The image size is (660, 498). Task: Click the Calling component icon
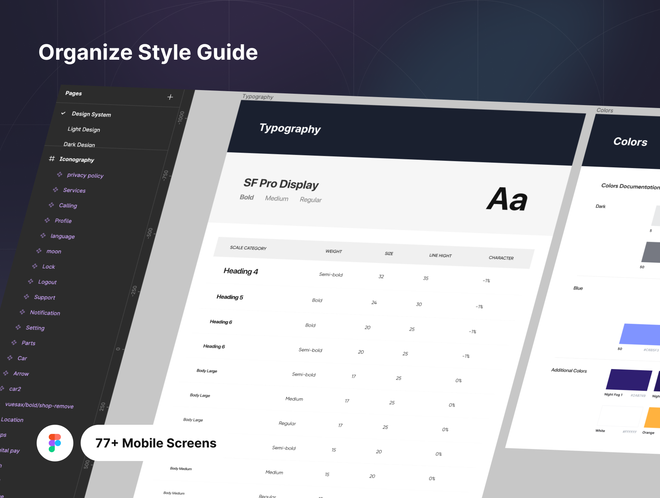(51, 205)
